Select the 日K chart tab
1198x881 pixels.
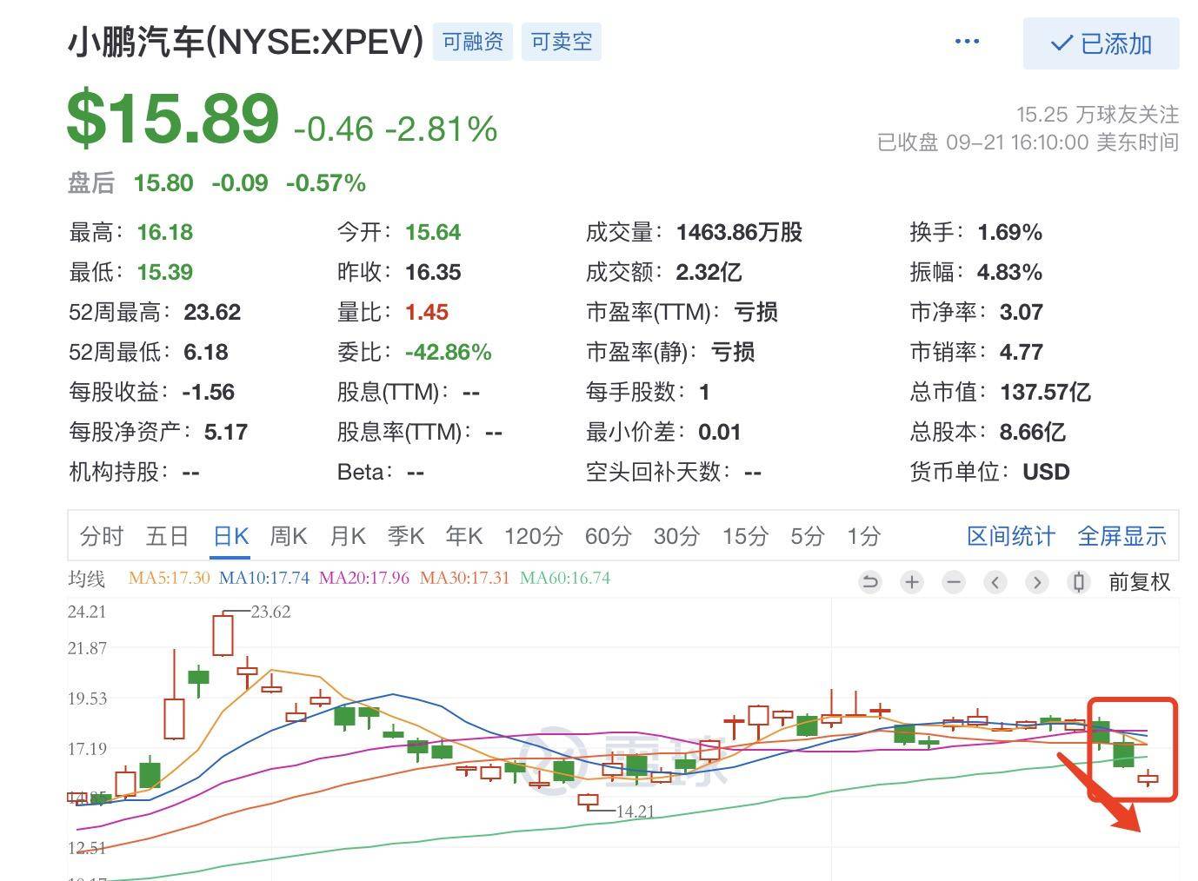click(231, 536)
